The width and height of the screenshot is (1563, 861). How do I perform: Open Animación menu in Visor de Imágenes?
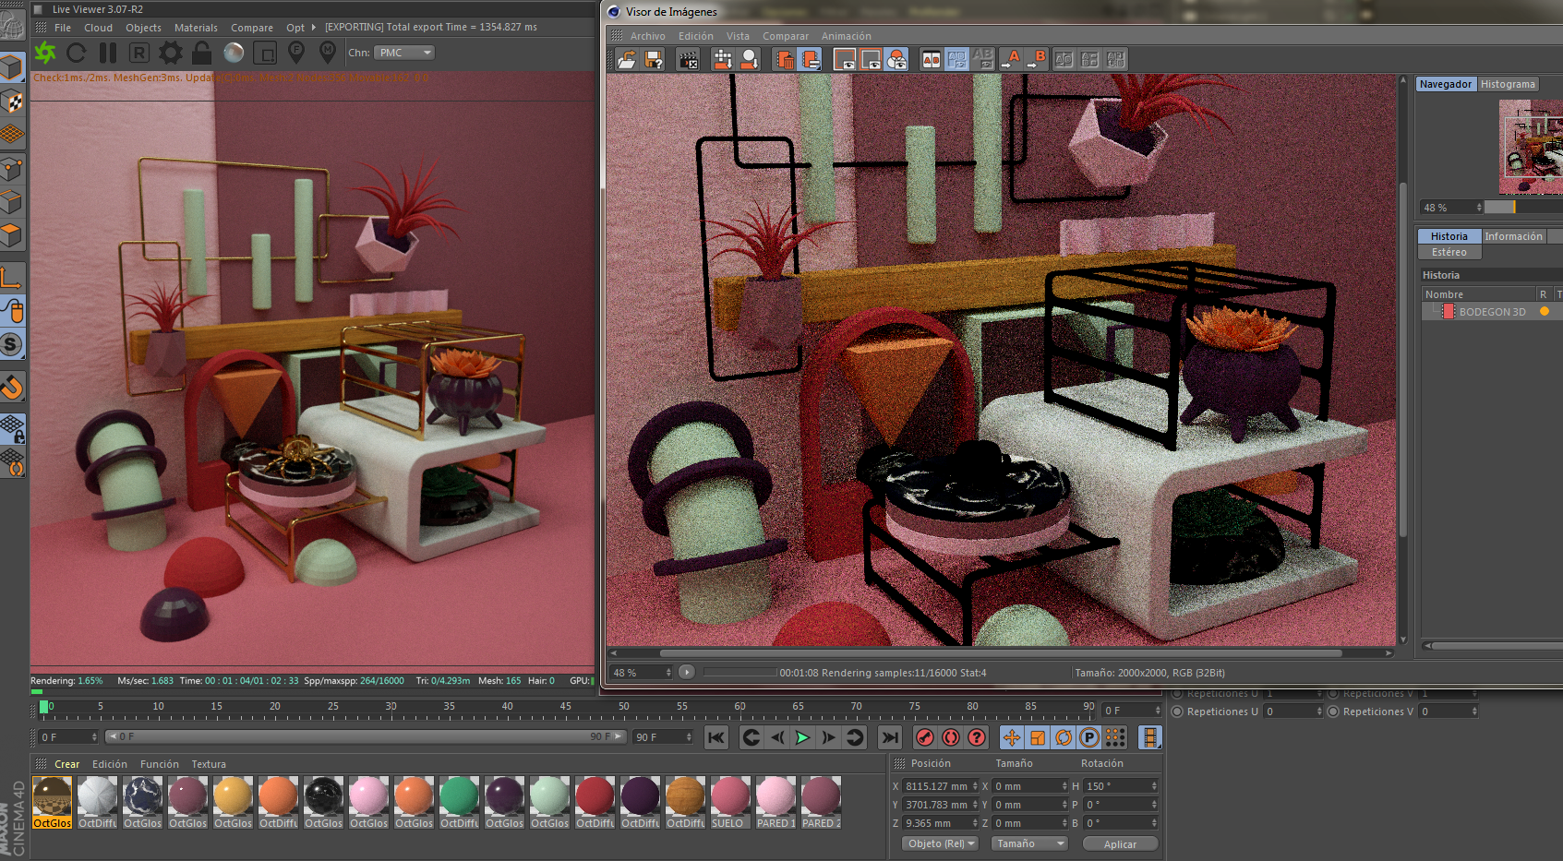click(x=846, y=36)
